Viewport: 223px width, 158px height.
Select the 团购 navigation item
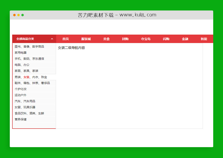pos(125,39)
